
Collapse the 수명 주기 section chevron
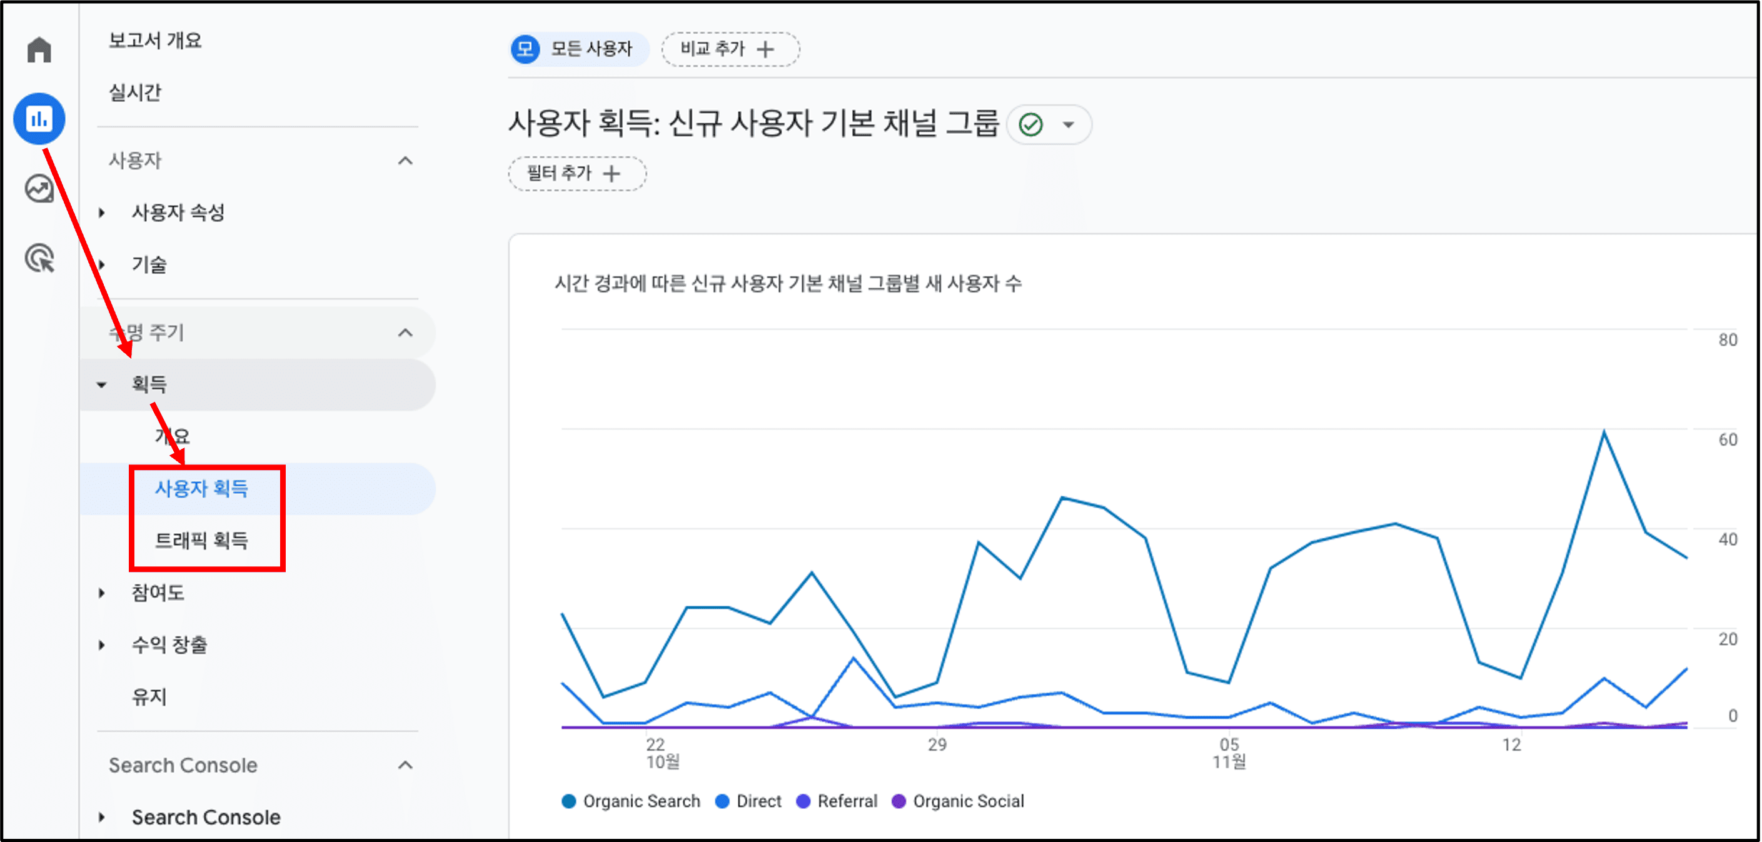click(x=406, y=333)
